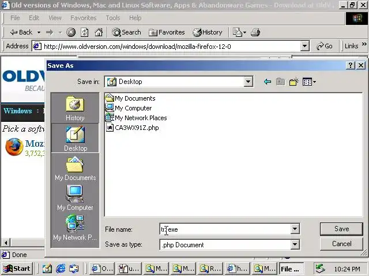369x276 pixels.
Task: Select My Documents in the file list
Action: tap(130, 98)
